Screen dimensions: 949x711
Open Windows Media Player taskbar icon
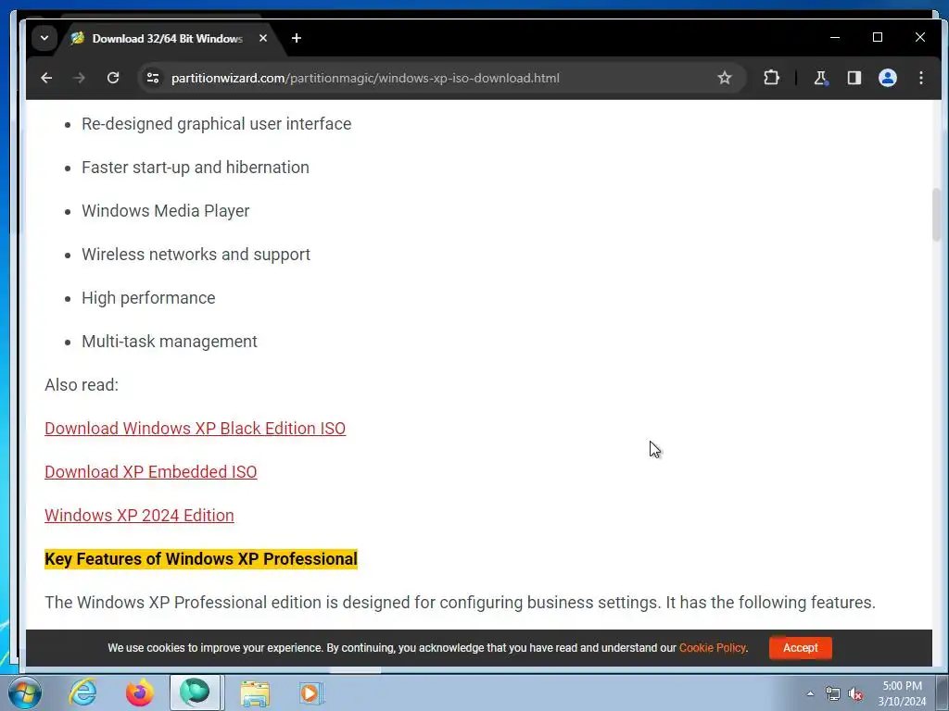[310, 692]
